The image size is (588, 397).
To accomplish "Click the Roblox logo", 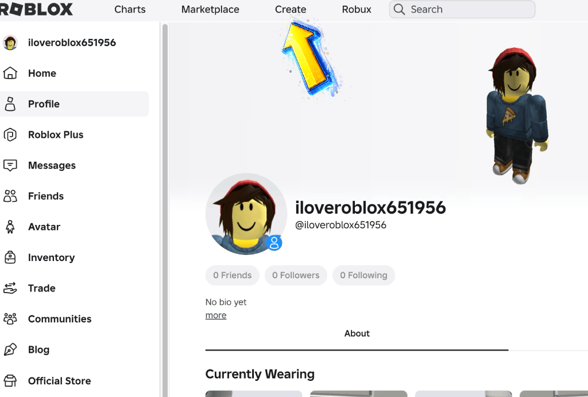I will (x=36, y=9).
